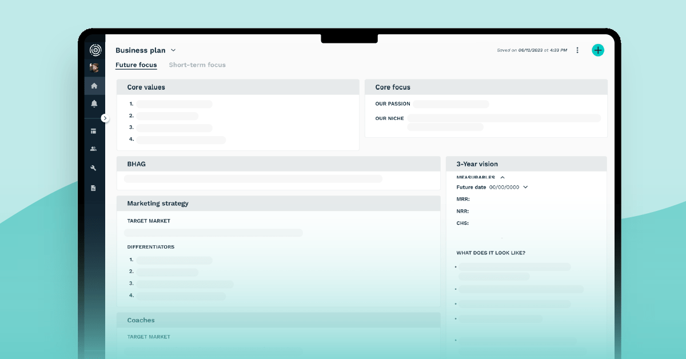686x359 pixels.
Task: Open notifications bell in the sidebar
Action: point(94,103)
